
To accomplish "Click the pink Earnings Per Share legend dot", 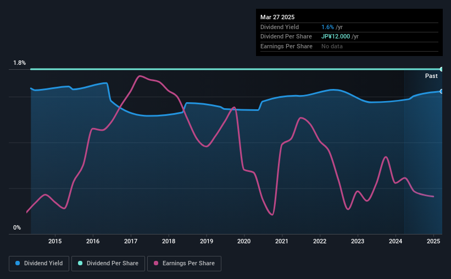I will click(156, 263).
